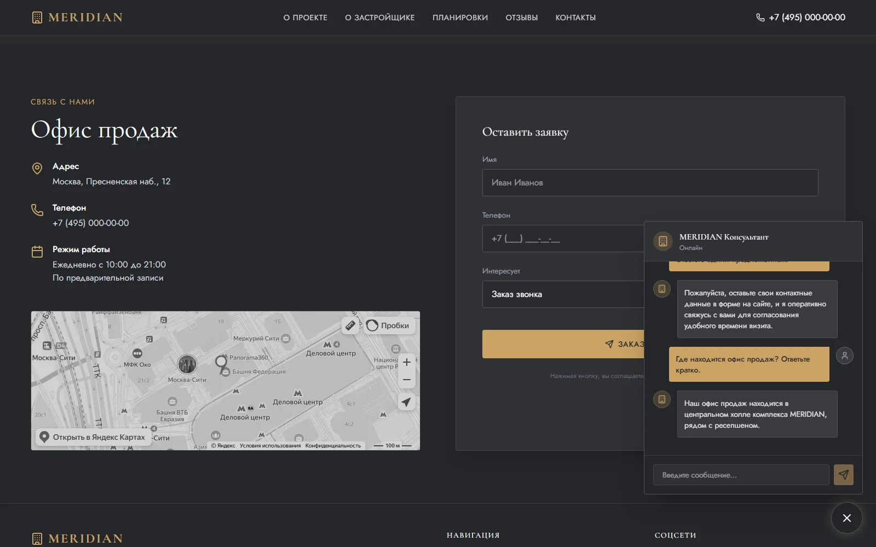Screen dimensions: 876x547
Task: Open the ПЛАНИРОВКИ menu item
Action: tap(460, 18)
